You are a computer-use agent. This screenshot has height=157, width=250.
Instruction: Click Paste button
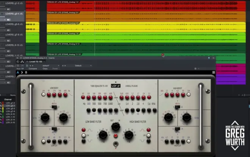(55, 68)
